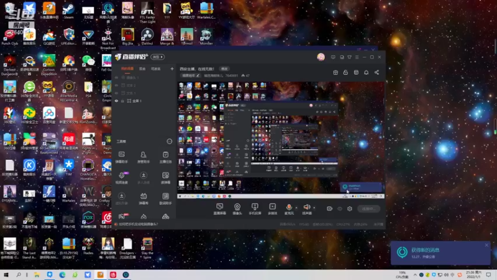497x280 pixels.
Task: Open File Explorer from the taskbar
Action: 37,274
